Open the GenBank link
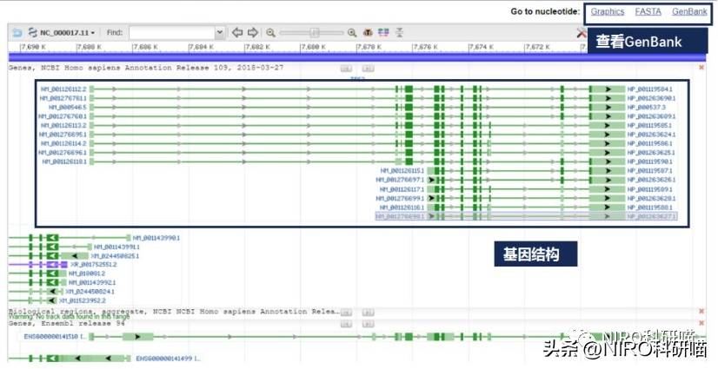 689,11
